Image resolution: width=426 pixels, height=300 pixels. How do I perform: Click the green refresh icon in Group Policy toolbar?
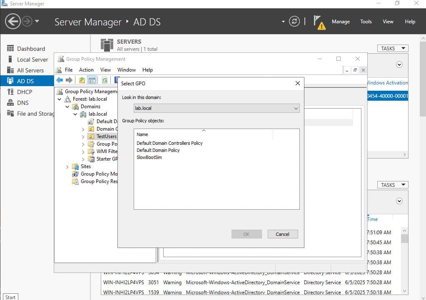(105, 80)
